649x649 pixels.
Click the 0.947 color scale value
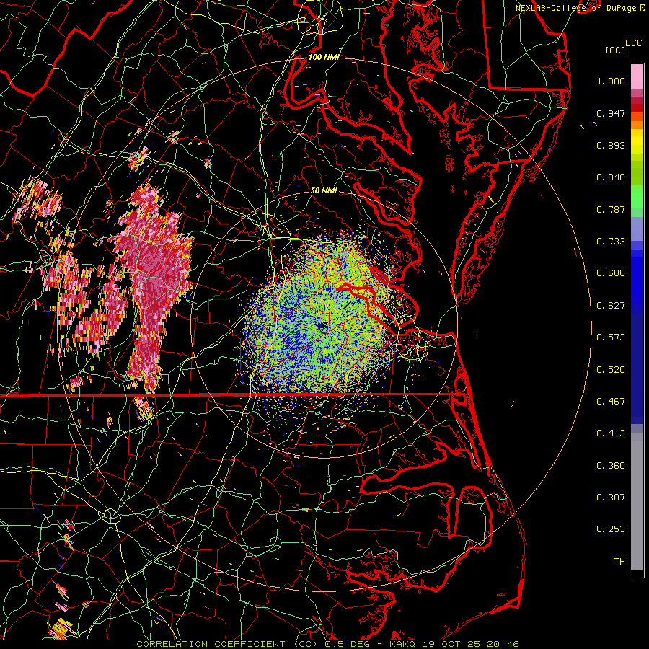[611, 113]
